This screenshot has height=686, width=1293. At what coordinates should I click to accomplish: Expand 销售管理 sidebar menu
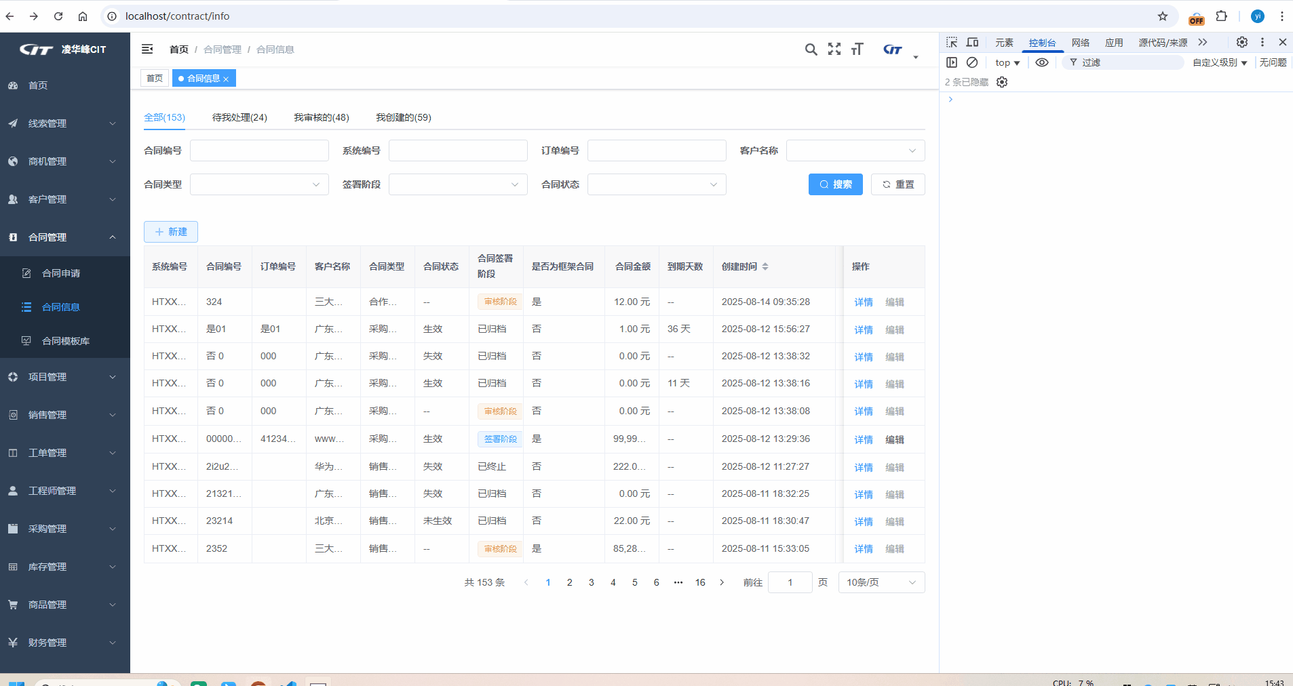pos(65,415)
